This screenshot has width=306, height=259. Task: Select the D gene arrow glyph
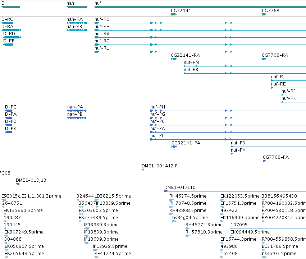tap(11, 7)
